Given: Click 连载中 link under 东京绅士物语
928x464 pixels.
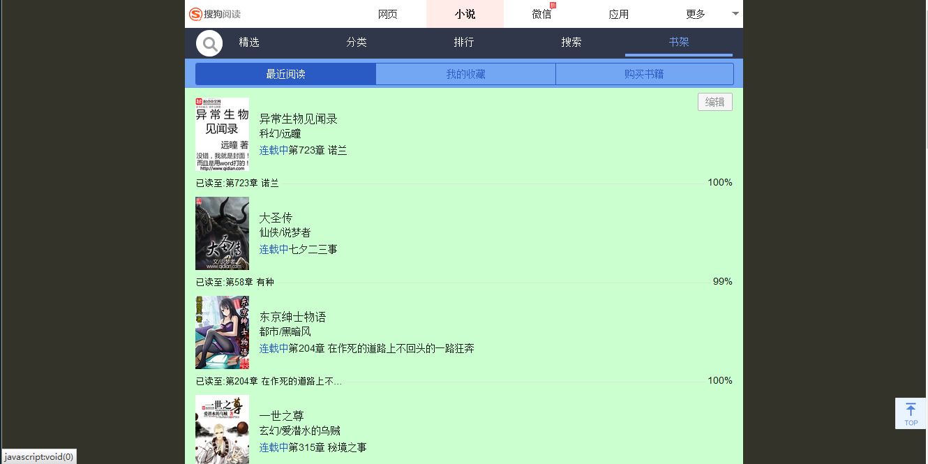Looking at the screenshot, I should 274,348.
